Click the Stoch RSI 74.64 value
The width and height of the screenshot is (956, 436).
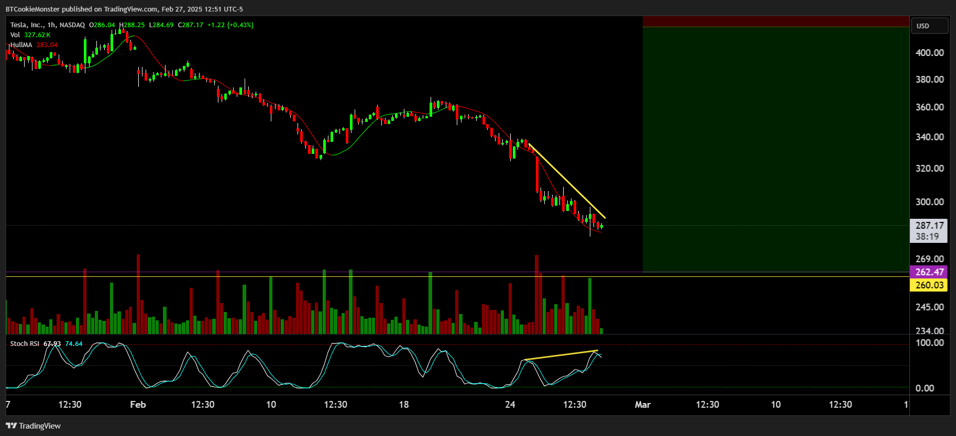(74, 343)
